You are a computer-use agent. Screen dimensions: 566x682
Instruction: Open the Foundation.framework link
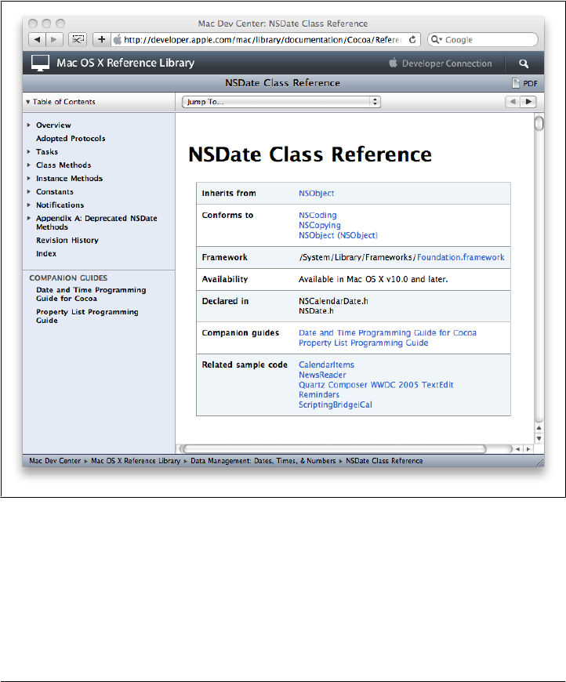click(x=461, y=257)
